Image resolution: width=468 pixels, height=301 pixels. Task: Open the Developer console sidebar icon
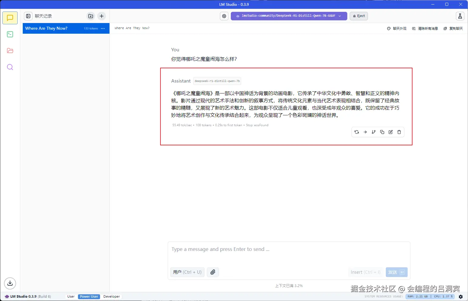10,34
